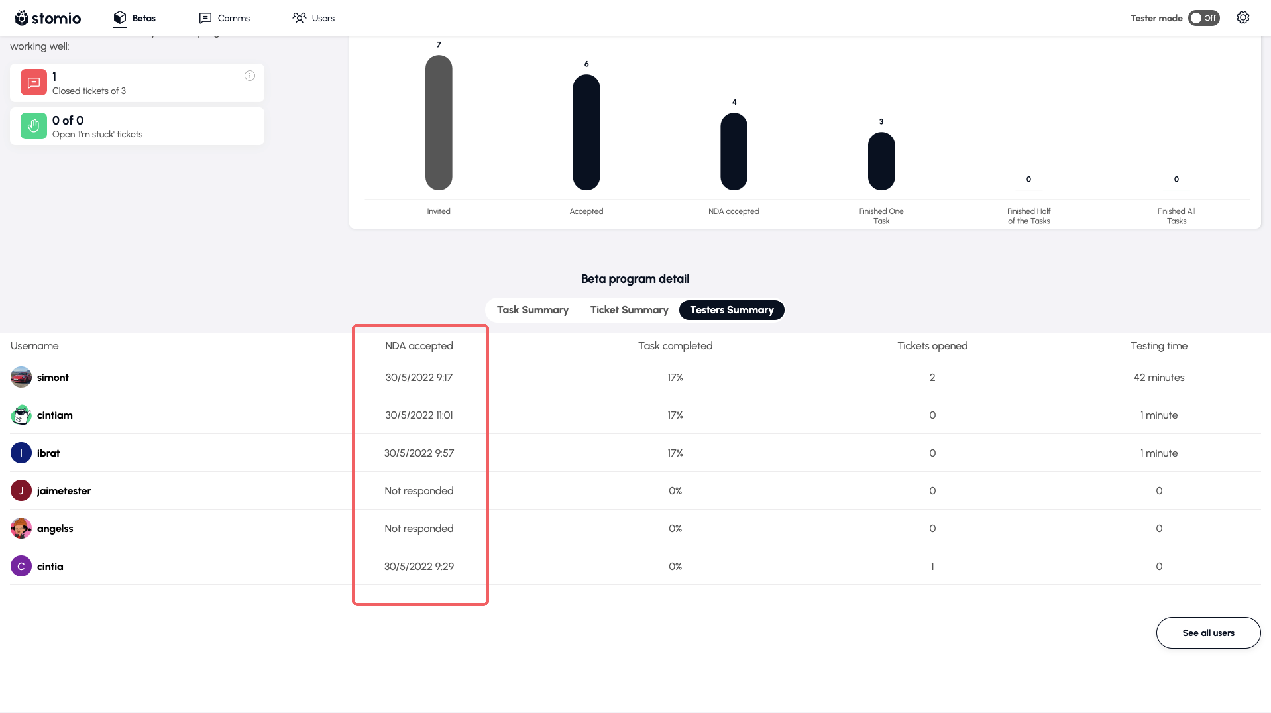Open the Comms menu
Viewport: 1271px width, 713px height.
click(225, 18)
